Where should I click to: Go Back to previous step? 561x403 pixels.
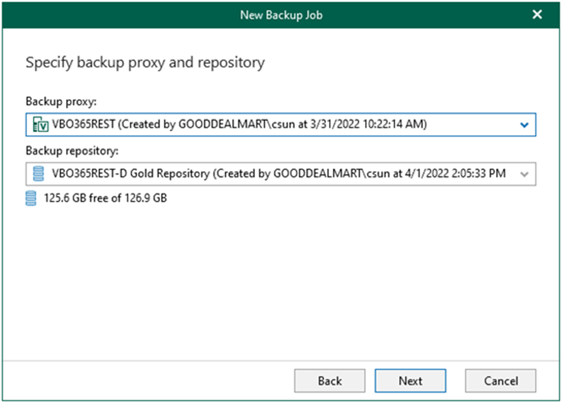pos(330,381)
